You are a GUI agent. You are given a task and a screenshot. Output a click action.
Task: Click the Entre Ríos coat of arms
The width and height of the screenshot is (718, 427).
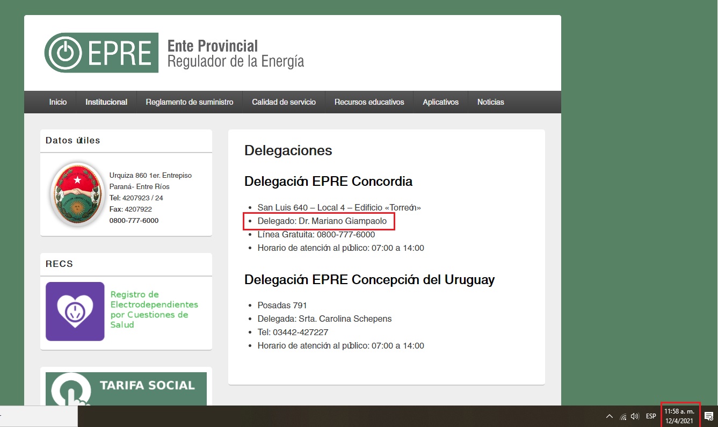click(x=77, y=194)
